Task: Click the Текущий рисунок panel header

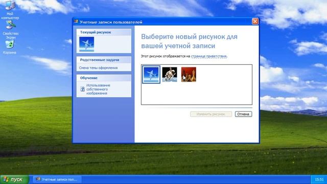Action: coord(104,32)
